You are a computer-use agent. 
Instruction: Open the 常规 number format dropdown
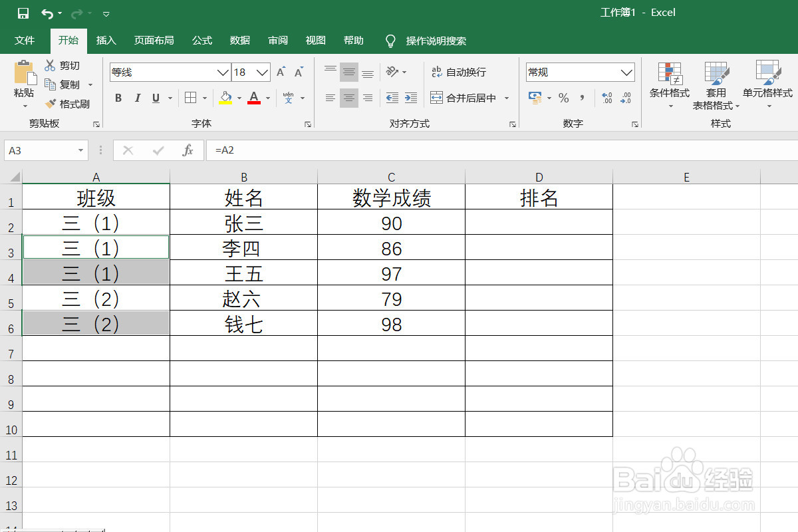pos(625,72)
